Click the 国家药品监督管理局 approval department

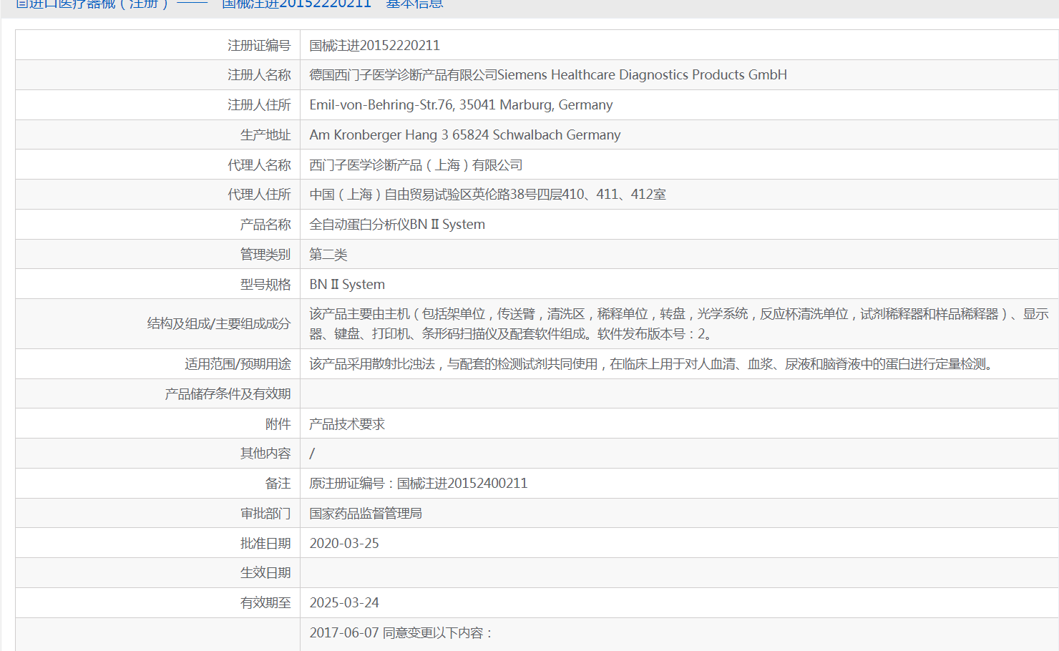pyautogui.click(x=365, y=514)
